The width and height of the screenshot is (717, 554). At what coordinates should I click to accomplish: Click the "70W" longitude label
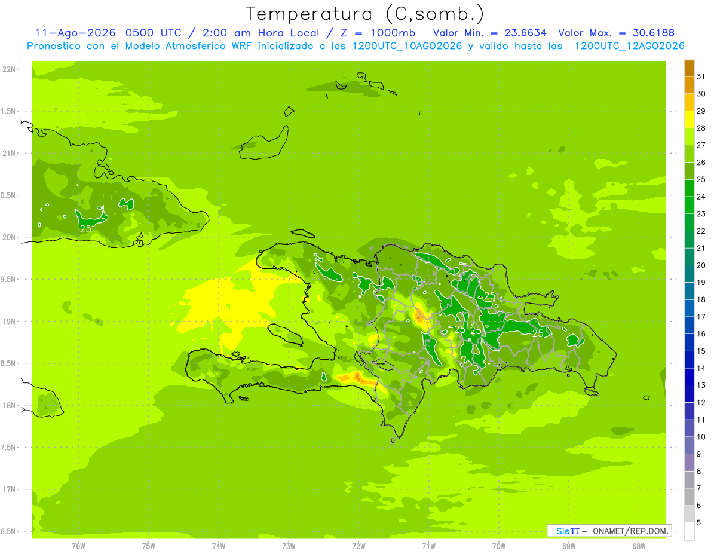tap(499, 546)
